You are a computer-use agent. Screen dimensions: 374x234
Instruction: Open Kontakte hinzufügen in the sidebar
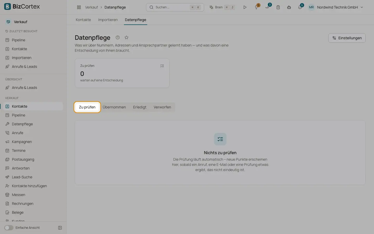click(33, 186)
